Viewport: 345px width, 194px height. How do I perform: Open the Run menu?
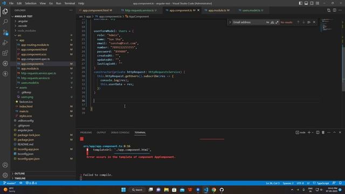click(x=58, y=3)
